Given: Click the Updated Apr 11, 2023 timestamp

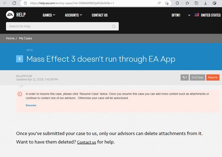Looking at the screenshot, I should [37, 79].
